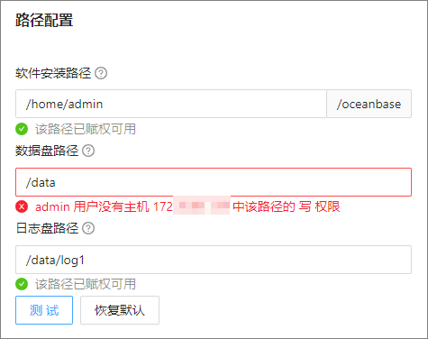Click the 数据盘路径 label
This screenshot has height=339, width=428.
tap(47, 151)
